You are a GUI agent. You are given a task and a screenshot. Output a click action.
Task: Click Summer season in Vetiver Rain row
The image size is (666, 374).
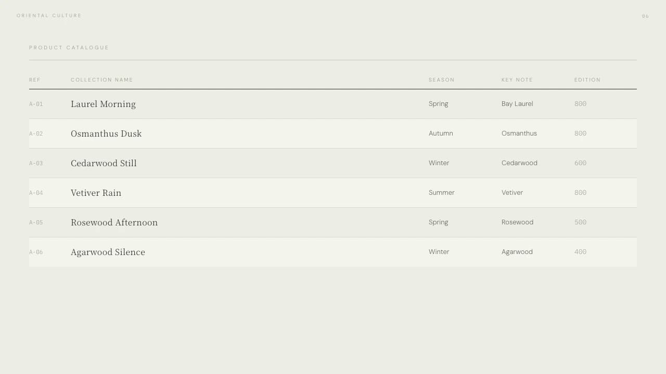[441, 193]
